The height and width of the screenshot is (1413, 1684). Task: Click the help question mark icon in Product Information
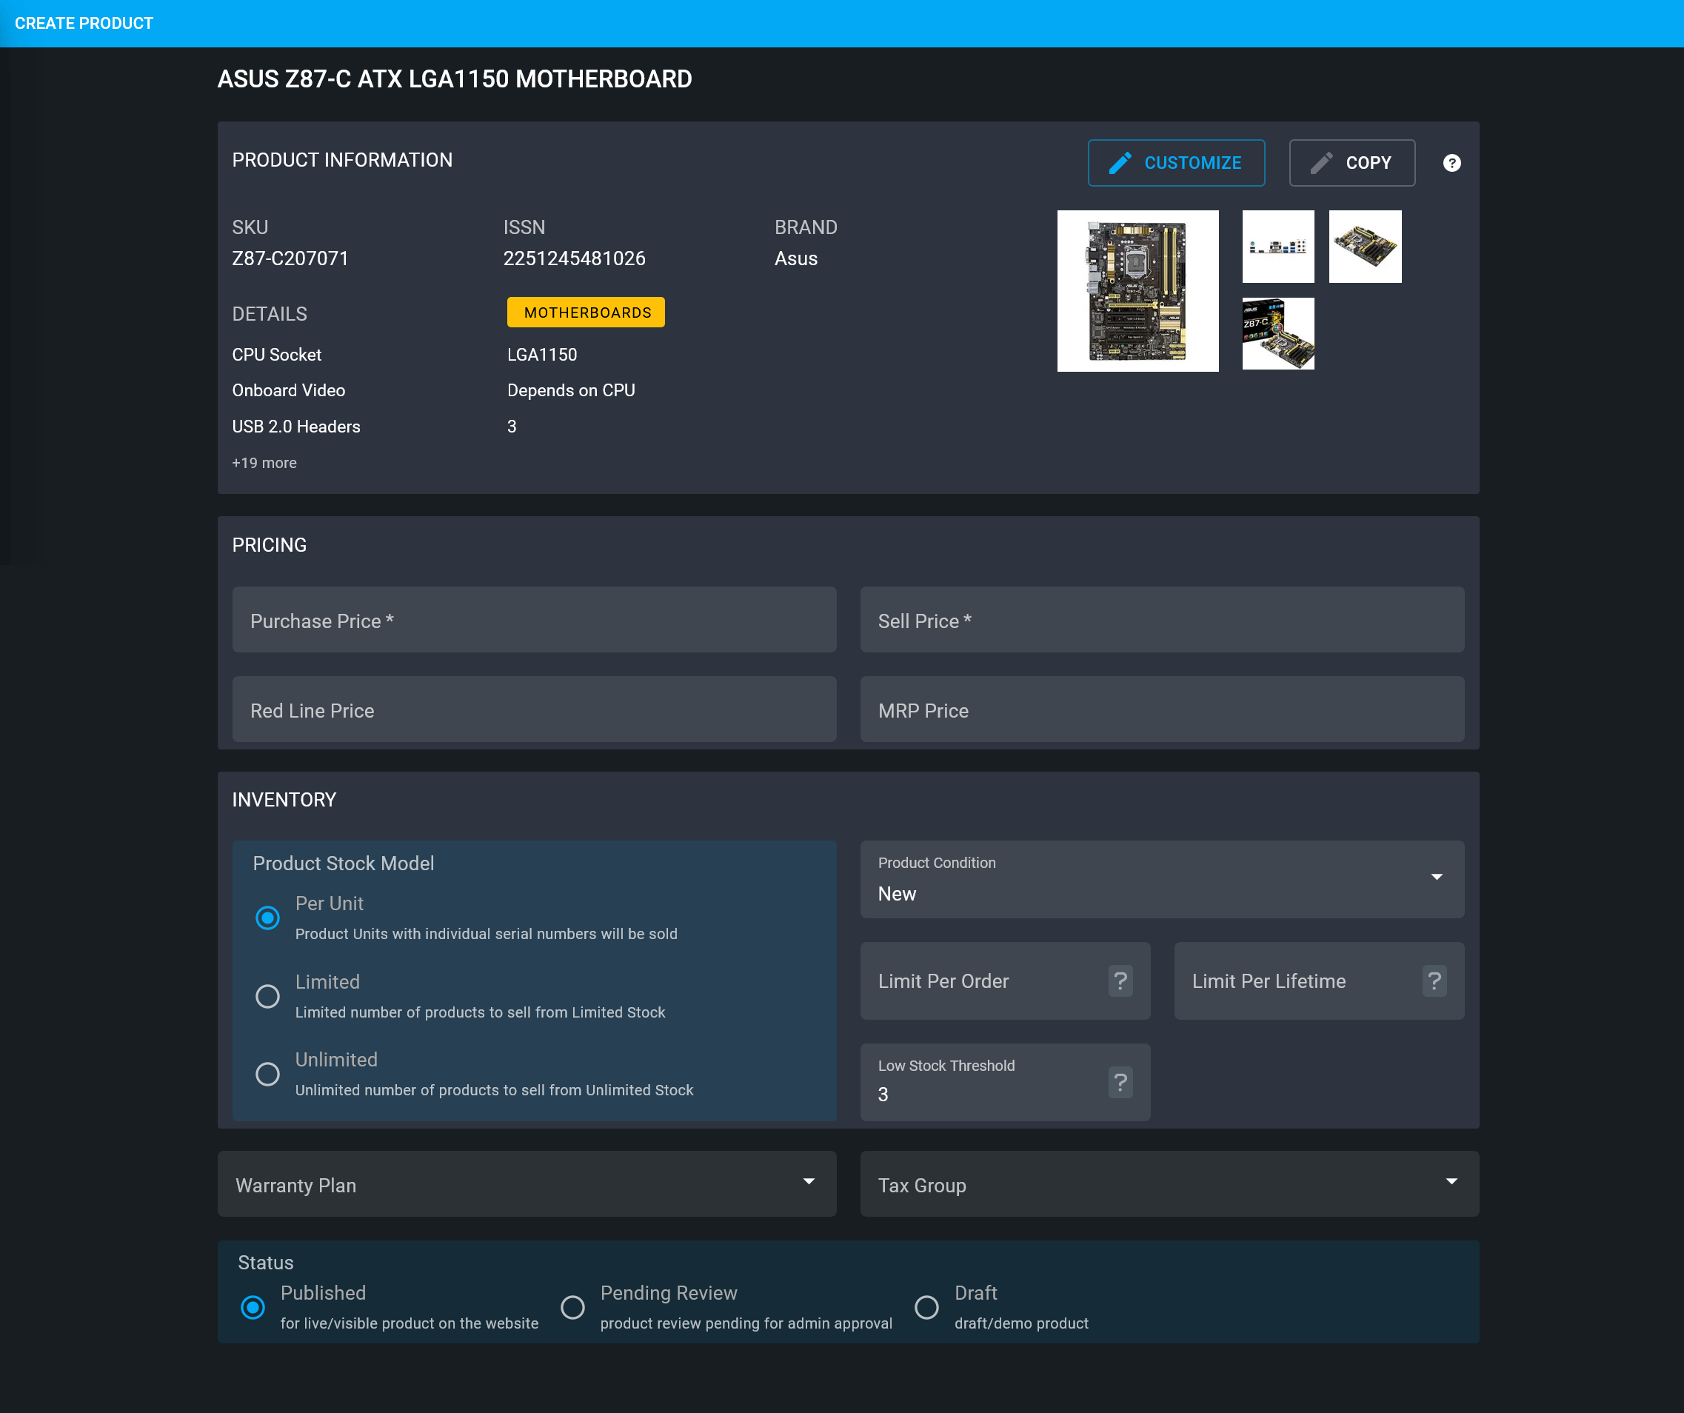(x=1451, y=163)
